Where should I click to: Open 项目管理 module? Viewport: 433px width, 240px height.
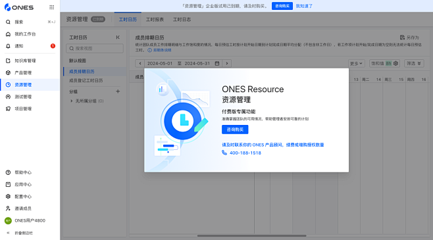tap(30, 108)
